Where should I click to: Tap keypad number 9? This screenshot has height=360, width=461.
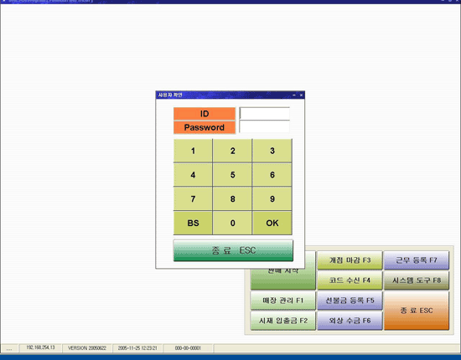click(272, 198)
